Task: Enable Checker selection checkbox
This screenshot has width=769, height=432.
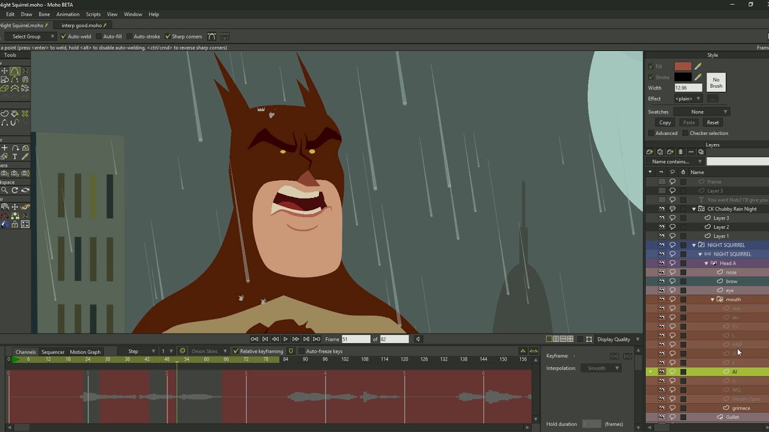Action: (x=685, y=133)
